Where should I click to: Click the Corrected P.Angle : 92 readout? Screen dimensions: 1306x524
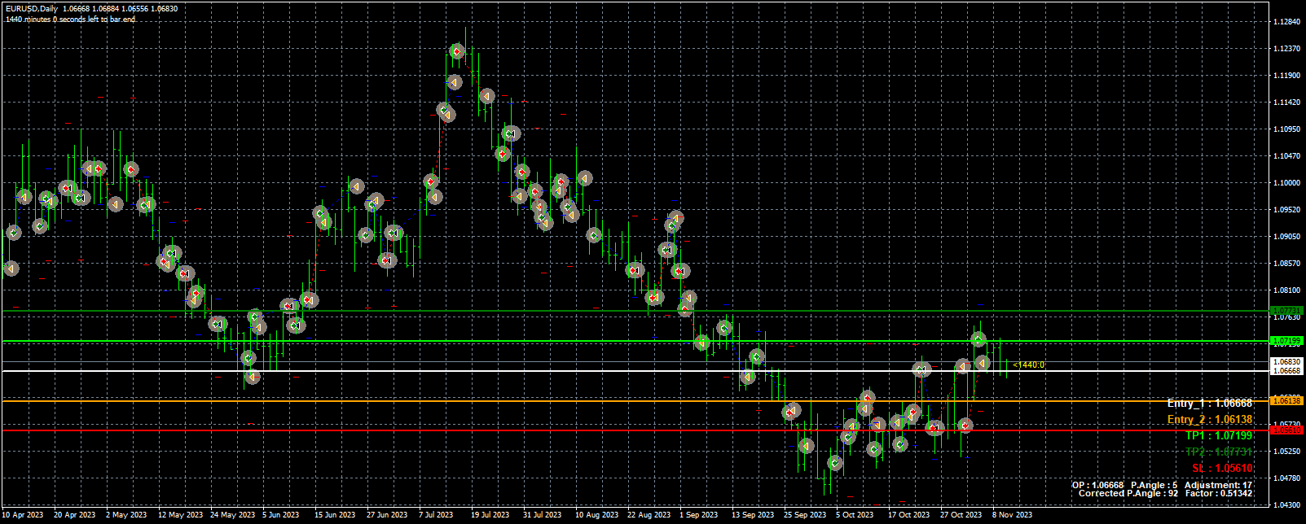[x=1128, y=493]
